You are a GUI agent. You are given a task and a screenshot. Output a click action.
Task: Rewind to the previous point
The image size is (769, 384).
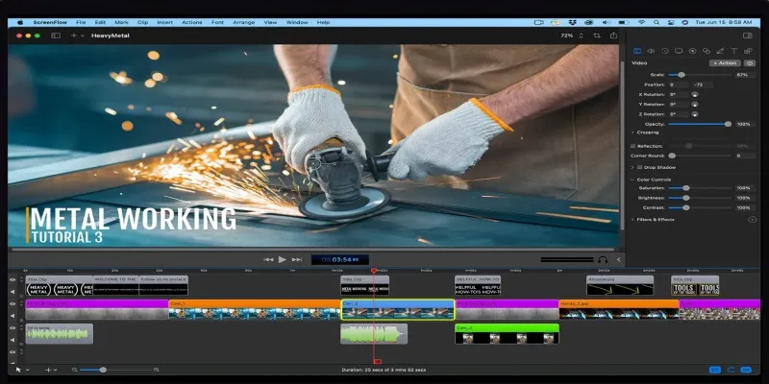pos(268,259)
